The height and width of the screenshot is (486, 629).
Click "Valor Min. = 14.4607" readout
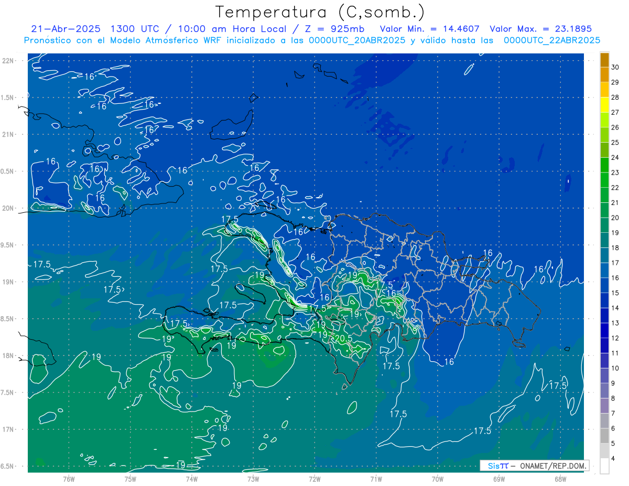pos(429,29)
